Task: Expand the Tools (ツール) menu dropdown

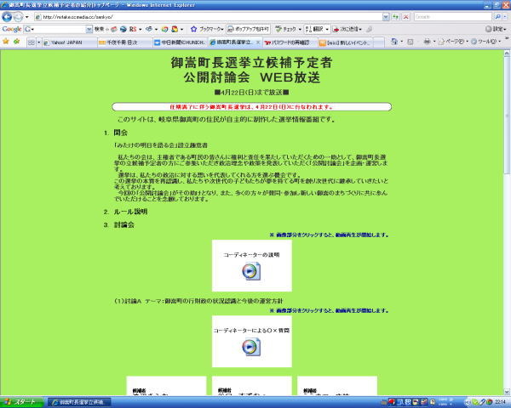Action: click(x=487, y=41)
